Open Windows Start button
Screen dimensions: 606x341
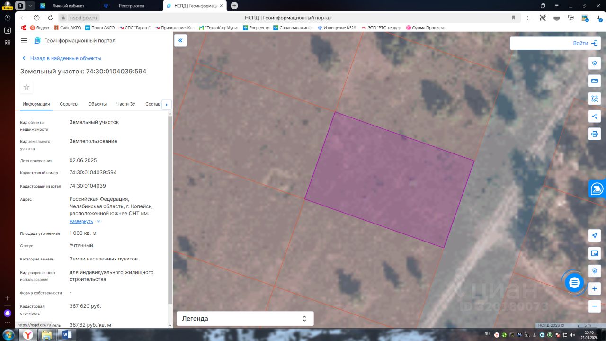8,335
